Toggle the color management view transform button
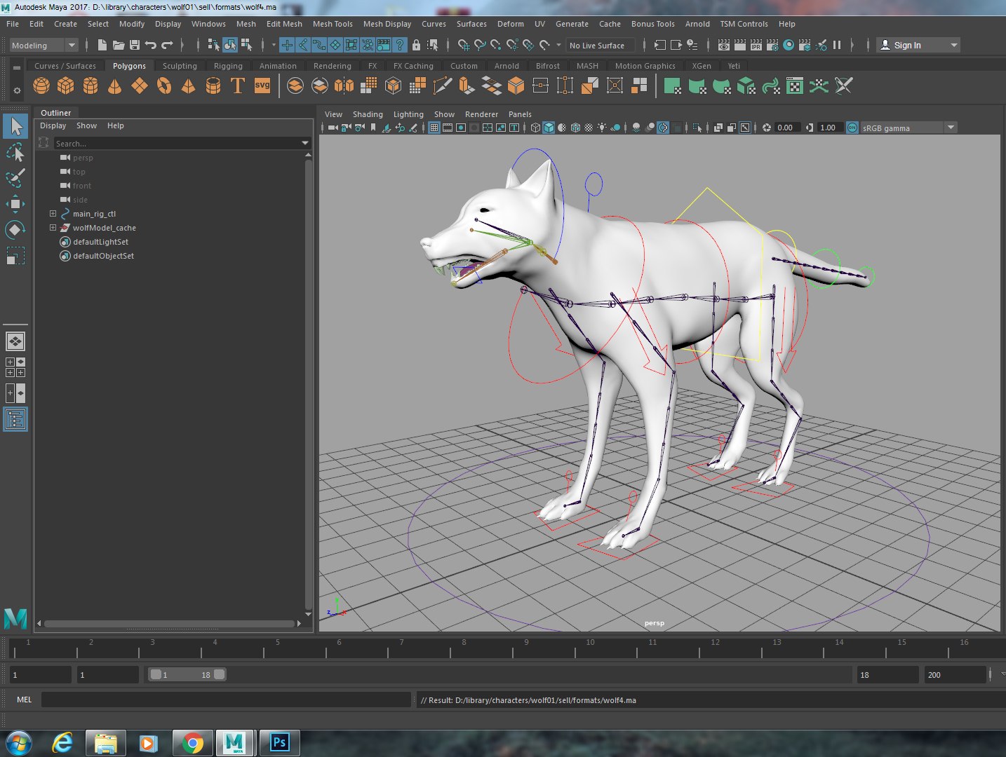This screenshot has height=757, width=1006. point(852,128)
